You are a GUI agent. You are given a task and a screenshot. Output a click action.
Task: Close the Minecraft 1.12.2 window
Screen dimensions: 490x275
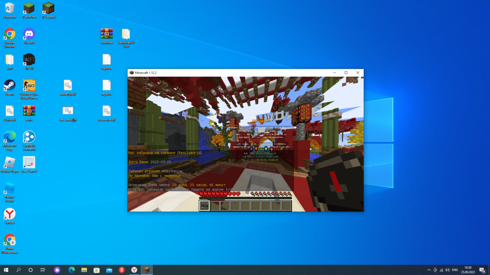point(358,73)
